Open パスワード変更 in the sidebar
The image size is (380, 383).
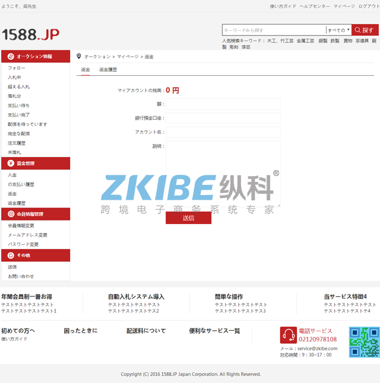pos(23,244)
